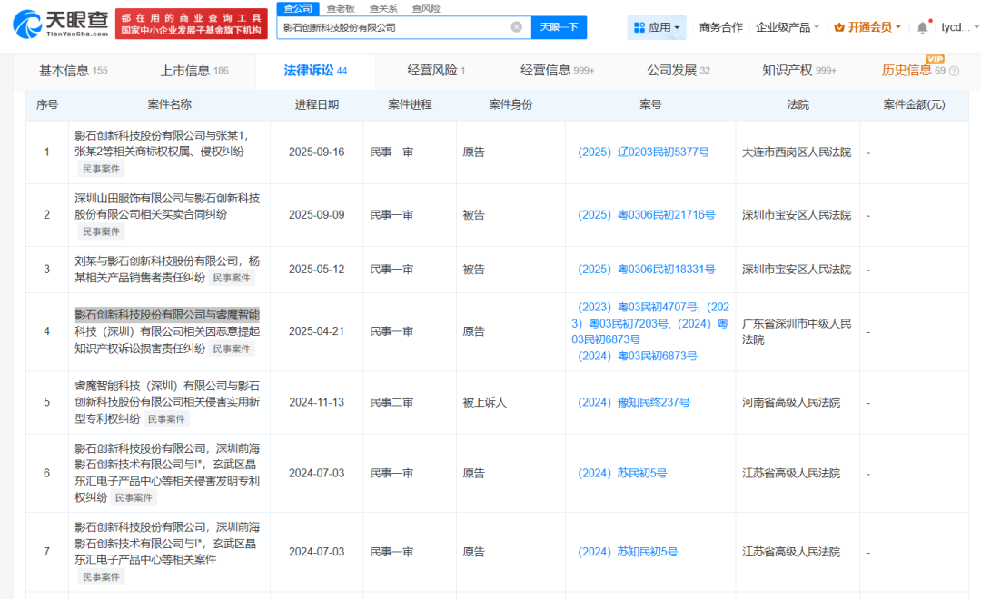
Task: Expand the 企业级产品 dropdown
Action: [x=787, y=27]
